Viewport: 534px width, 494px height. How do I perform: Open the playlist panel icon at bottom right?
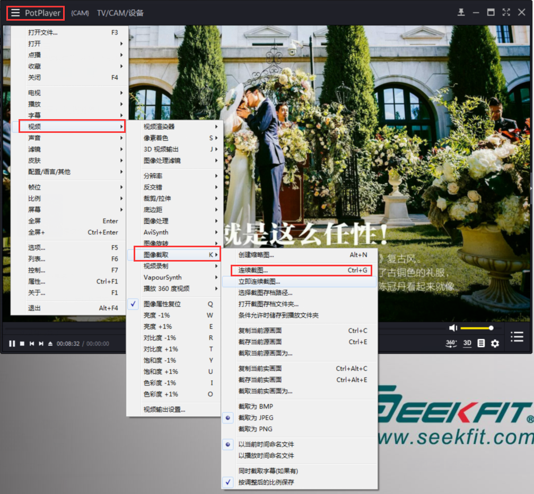click(517, 337)
